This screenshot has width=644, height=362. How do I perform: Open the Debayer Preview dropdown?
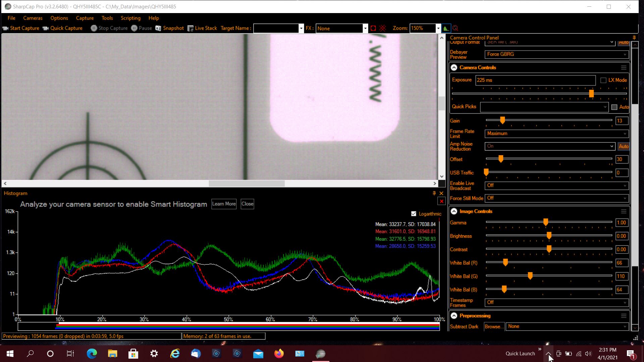pyautogui.click(x=556, y=54)
